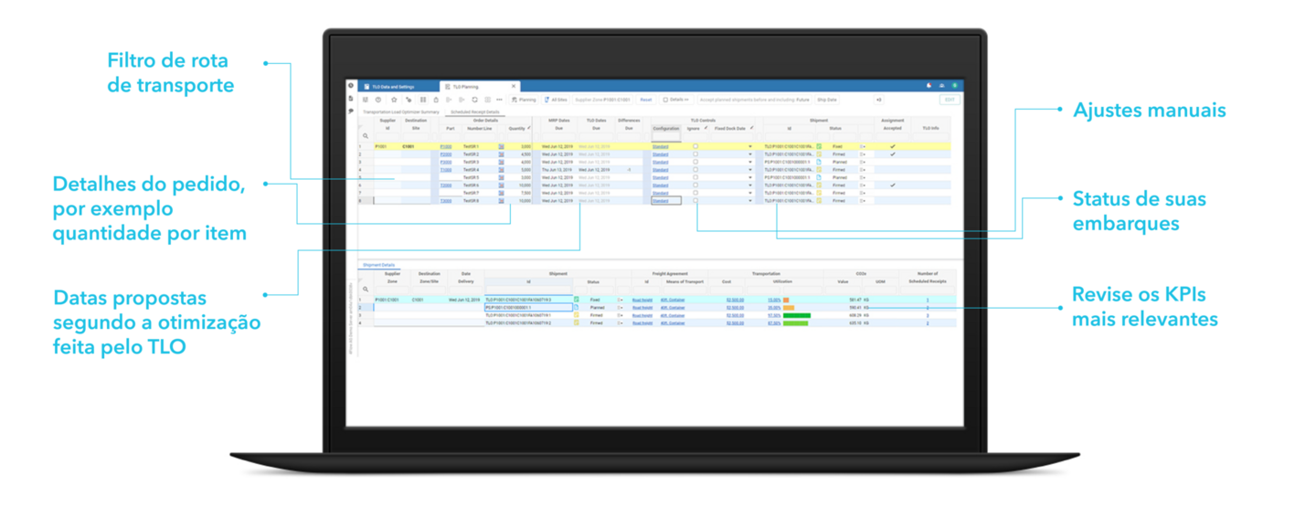The width and height of the screenshot is (1316, 507).
Task: Open the chat bubble icon in left sidebar
Action: tap(351, 111)
